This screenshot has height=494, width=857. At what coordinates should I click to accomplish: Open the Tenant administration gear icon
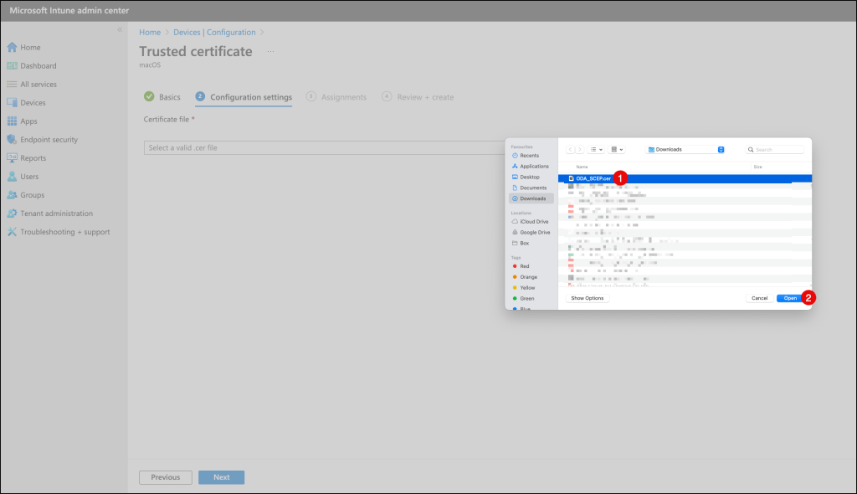click(x=12, y=214)
